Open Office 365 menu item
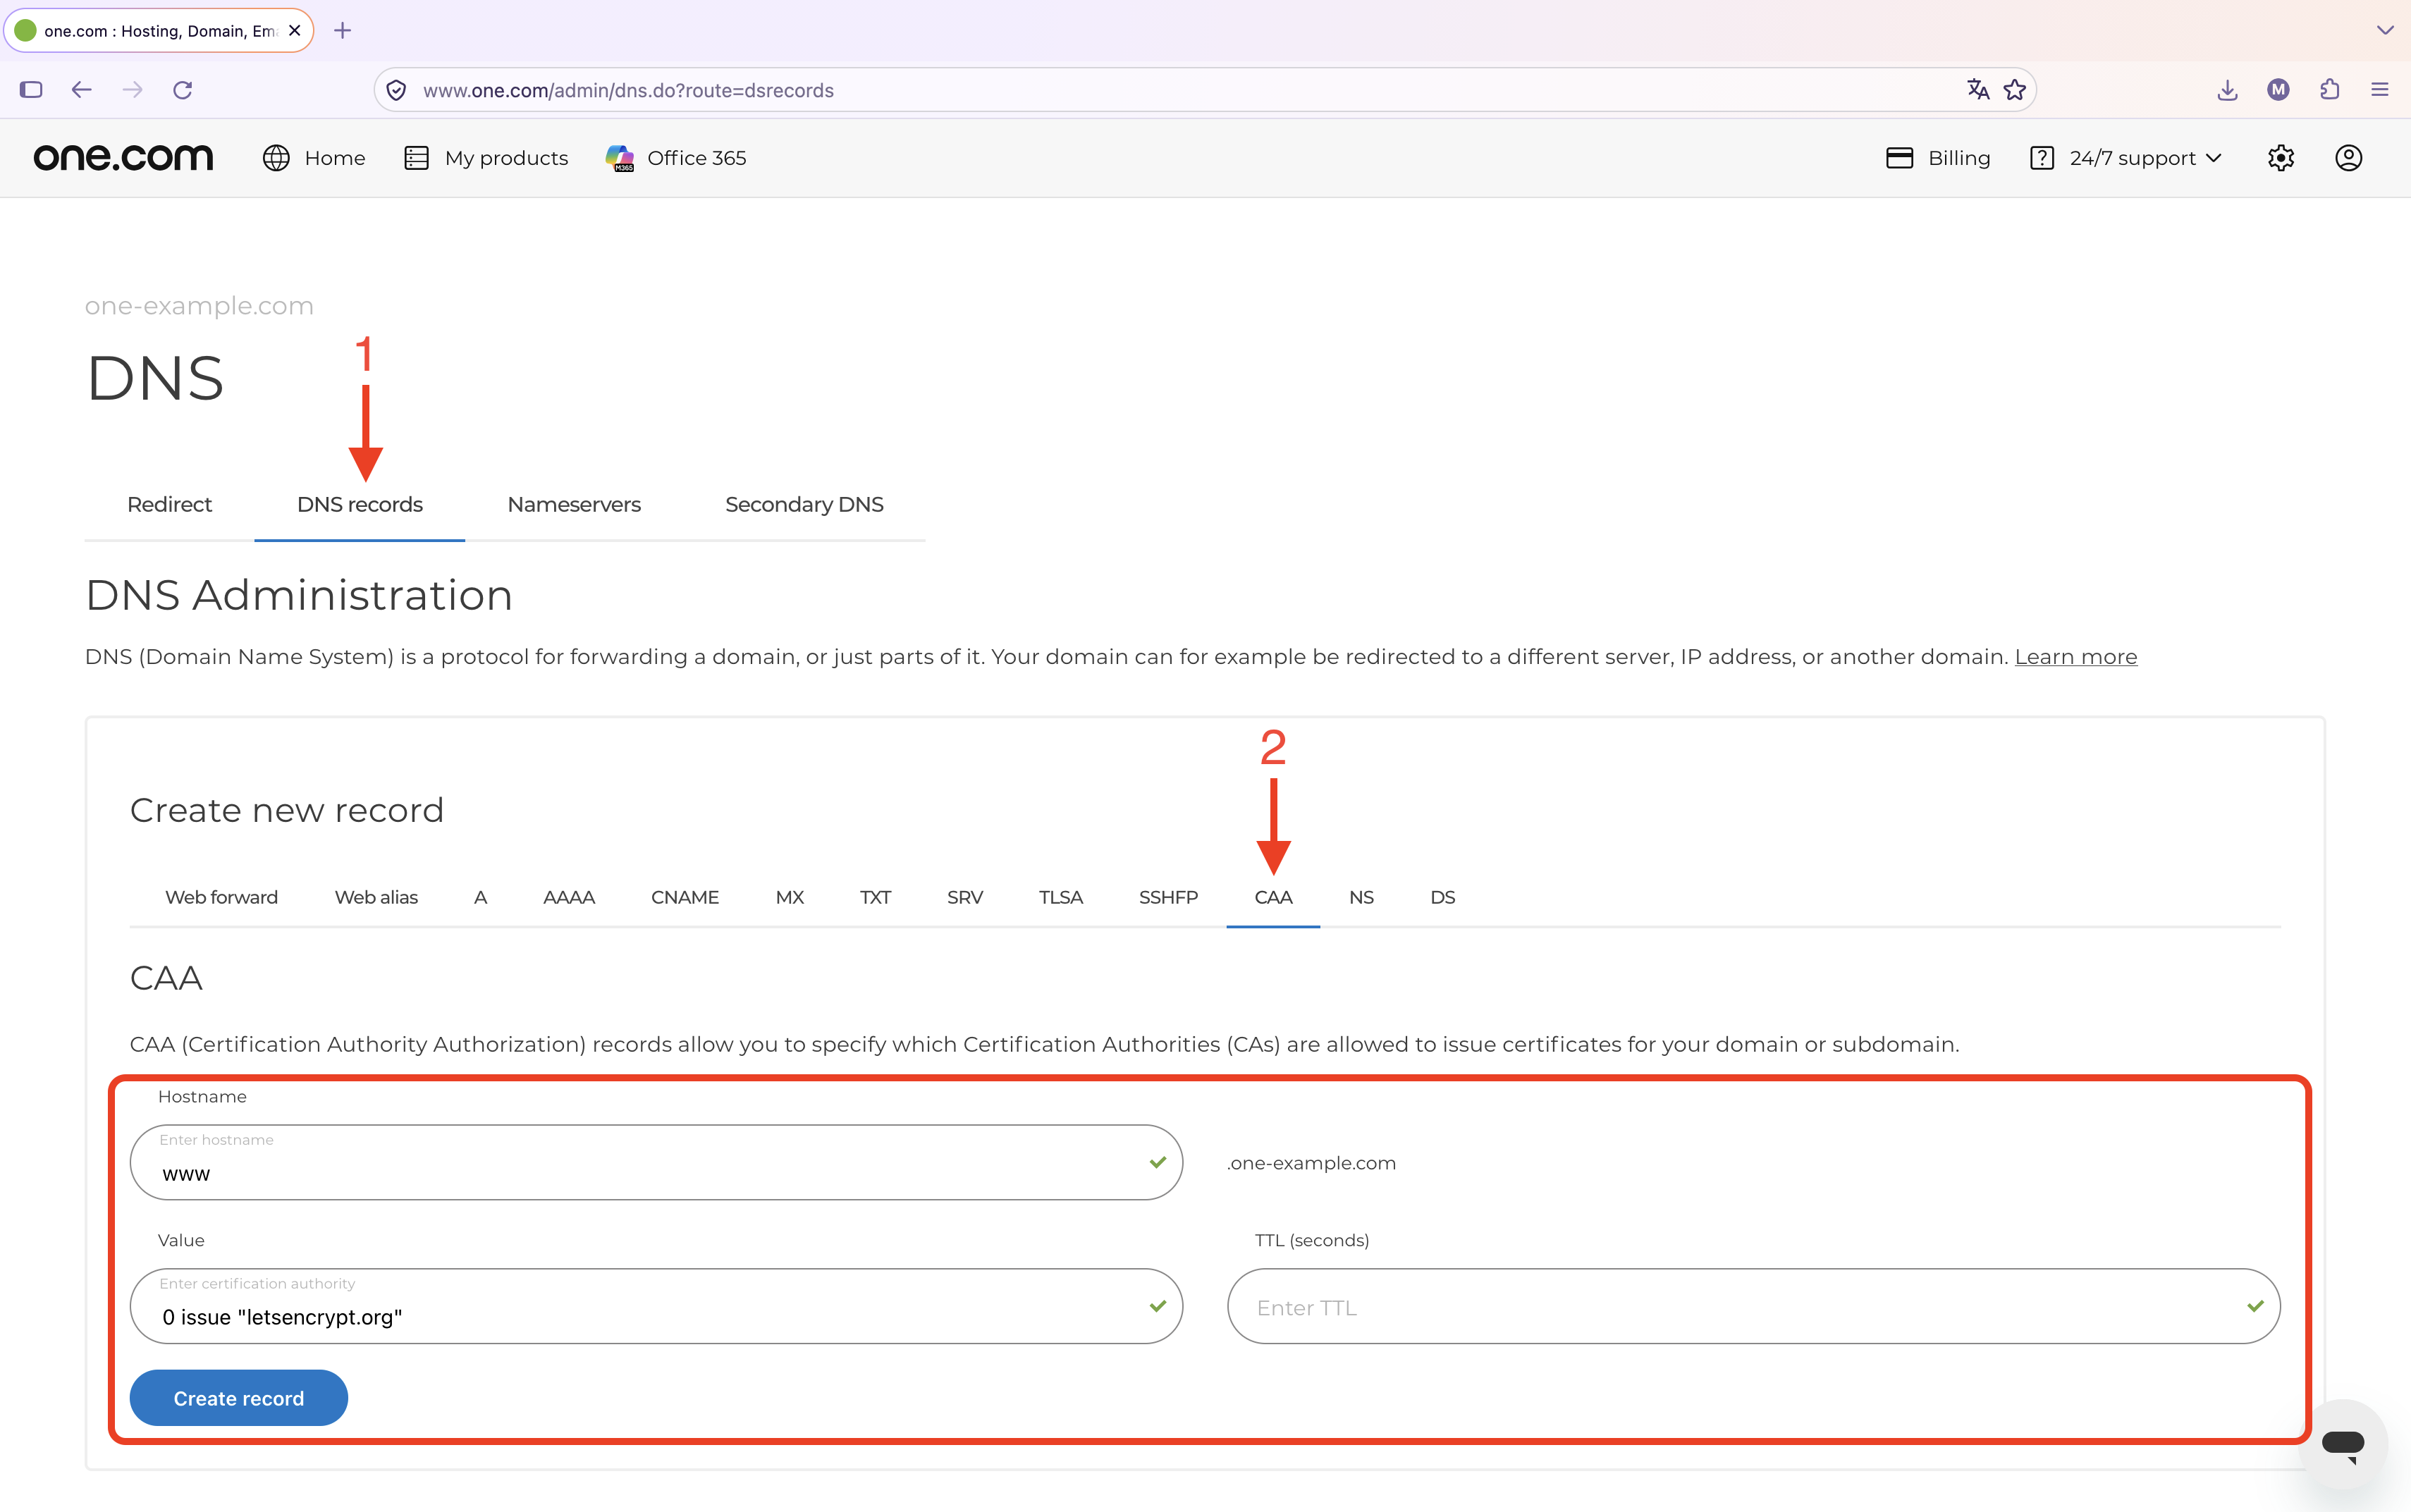The height and width of the screenshot is (1512, 2411). pyautogui.click(x=676, y=158)
